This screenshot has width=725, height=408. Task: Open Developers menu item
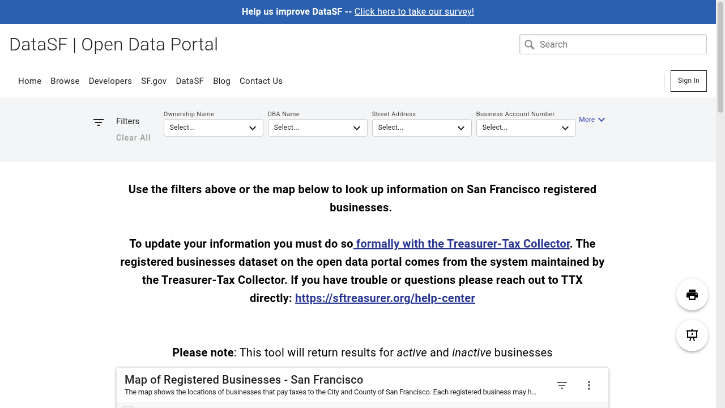(110, 81)
